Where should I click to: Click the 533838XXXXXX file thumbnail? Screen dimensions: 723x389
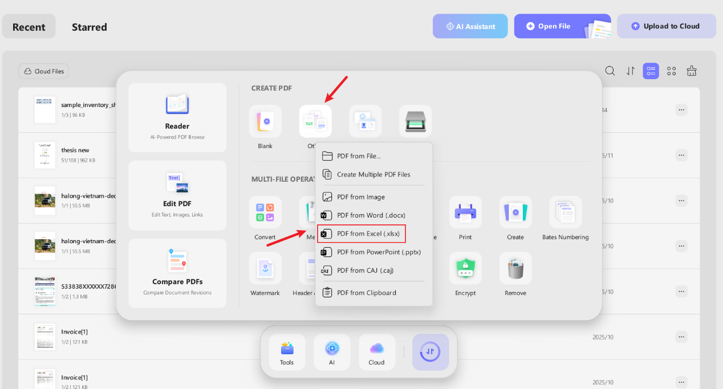[45, 292]
